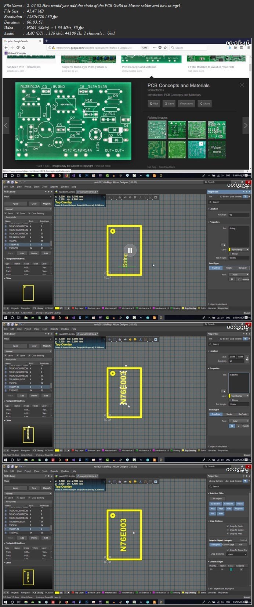Viewport: 254px width, 607px height.
Task: Click Find out more copyright link
Action: [102, 166]
